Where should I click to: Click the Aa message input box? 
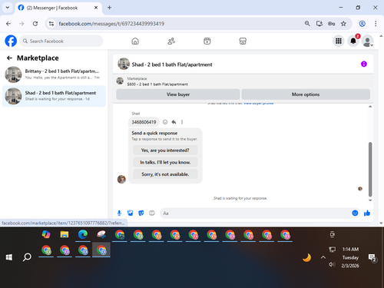click(x=256, y=213)
